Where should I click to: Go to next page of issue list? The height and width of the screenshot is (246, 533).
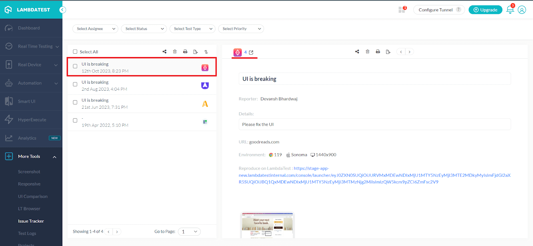117,232
